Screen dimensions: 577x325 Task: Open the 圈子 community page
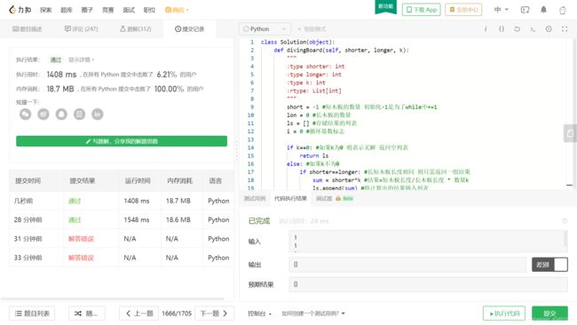pos(87,10)
